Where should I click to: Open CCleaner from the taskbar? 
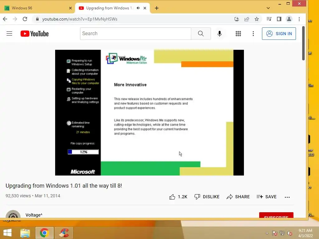click(64, 233)
